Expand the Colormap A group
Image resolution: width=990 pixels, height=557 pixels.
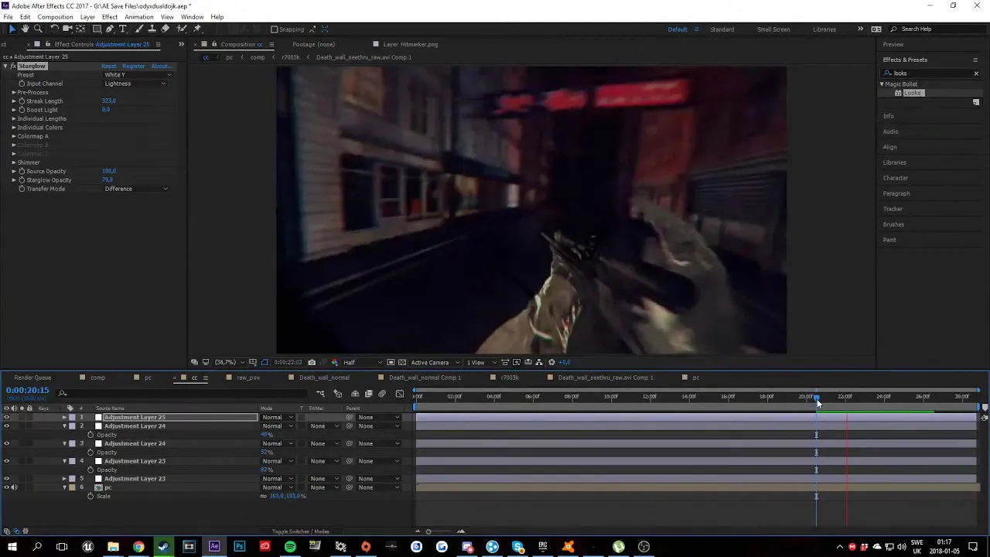pos(13,136)
